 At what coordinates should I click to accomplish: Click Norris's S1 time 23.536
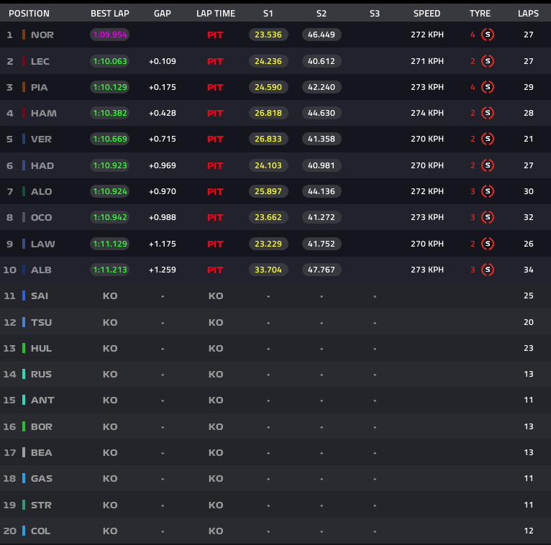(x=268, y=35)
